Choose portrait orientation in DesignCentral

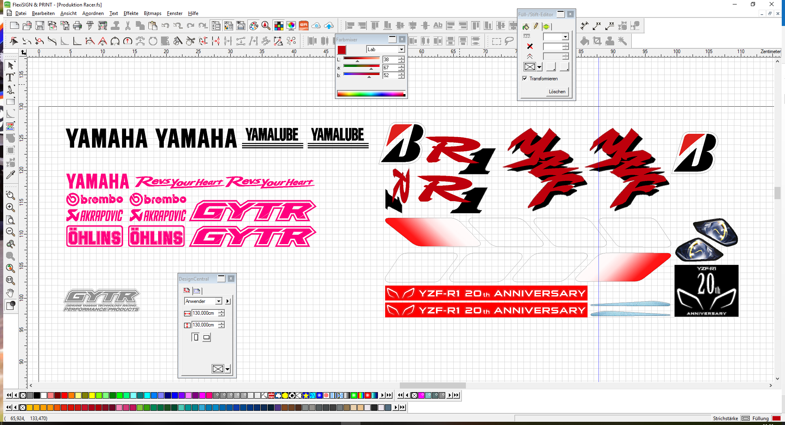(196, 337)
